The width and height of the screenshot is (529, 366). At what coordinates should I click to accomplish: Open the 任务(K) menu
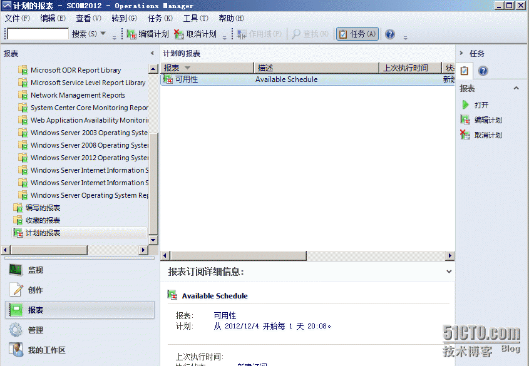[x=160, y=18]
